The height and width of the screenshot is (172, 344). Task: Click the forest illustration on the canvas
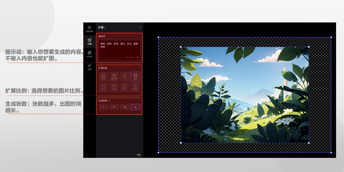tap(245, 95)
